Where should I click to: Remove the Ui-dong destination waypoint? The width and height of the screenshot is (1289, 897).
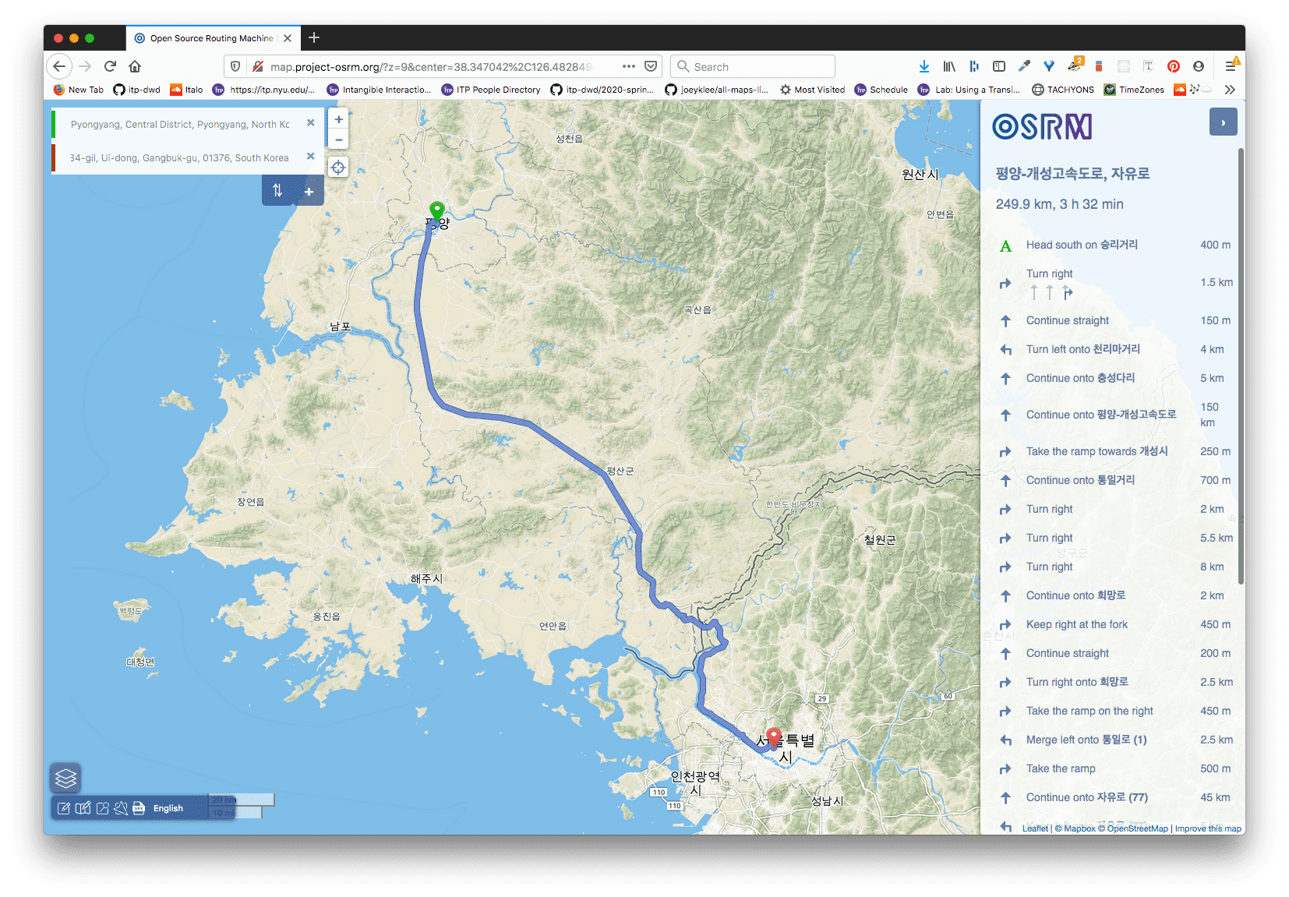click(310, 157)
